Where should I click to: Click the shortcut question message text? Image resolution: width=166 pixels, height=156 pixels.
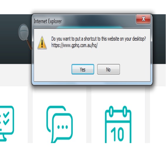point(98,39)
